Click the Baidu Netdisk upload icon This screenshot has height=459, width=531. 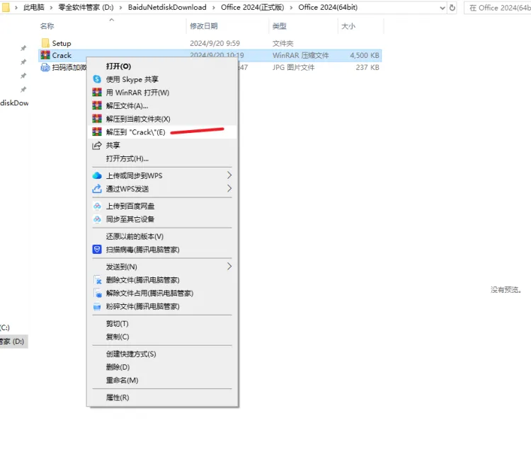point(98,206)
